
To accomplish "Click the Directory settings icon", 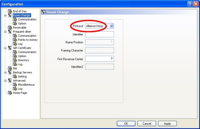I will pyautogui.click(x=15, y=60).
